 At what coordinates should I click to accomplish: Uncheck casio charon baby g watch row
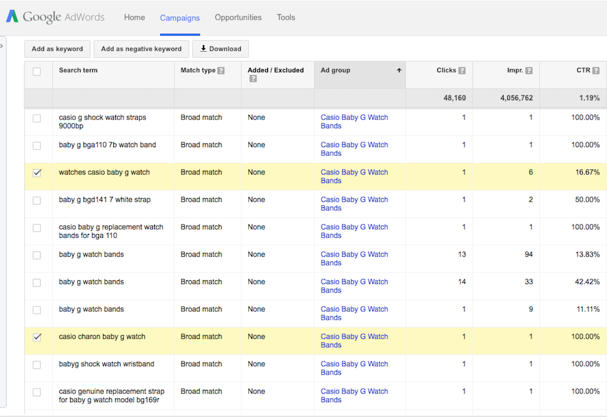pos(37,337)
